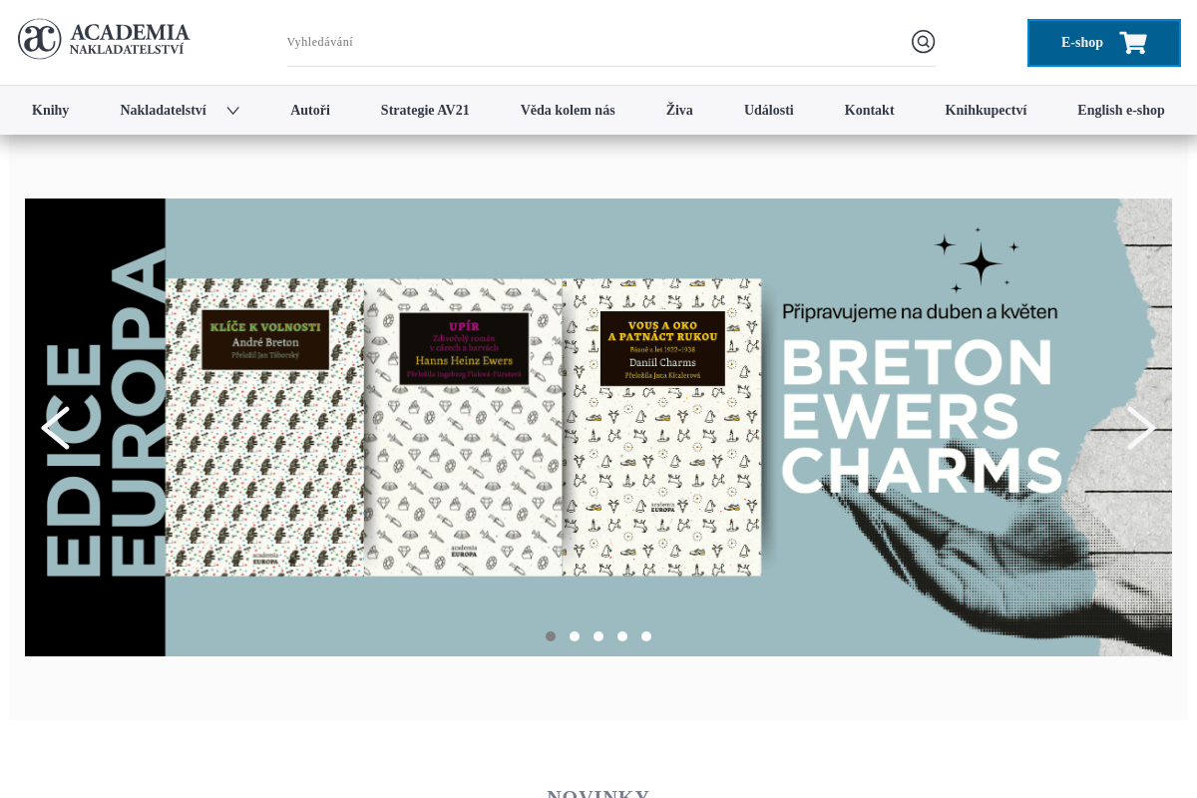Select the third carousel dot
Viewport: 1197px width, 798px height.
598,636
